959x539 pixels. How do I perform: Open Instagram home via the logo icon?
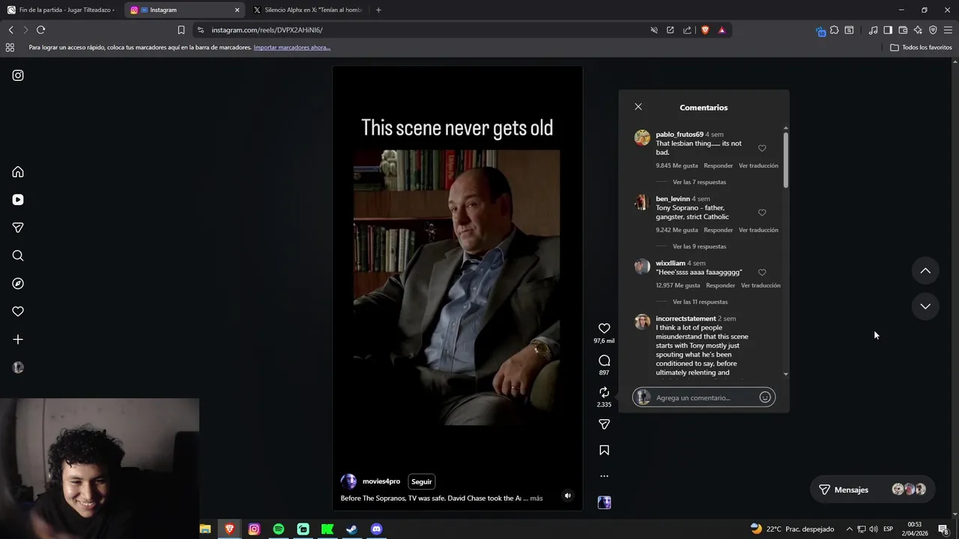point(18,76)
